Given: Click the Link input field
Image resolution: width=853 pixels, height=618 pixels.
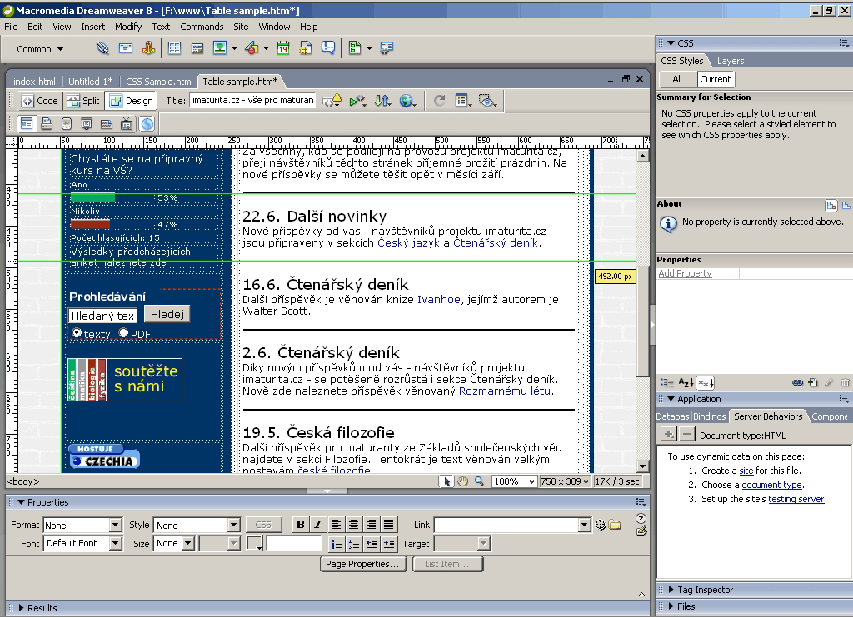Looking at the screenshot, I should (506, 525).
